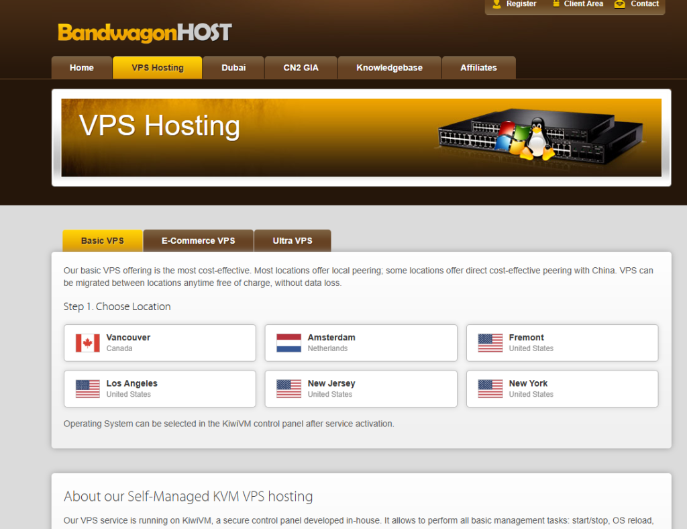
Task: Click the US flag for Fremont
Action: click(490, 343)
